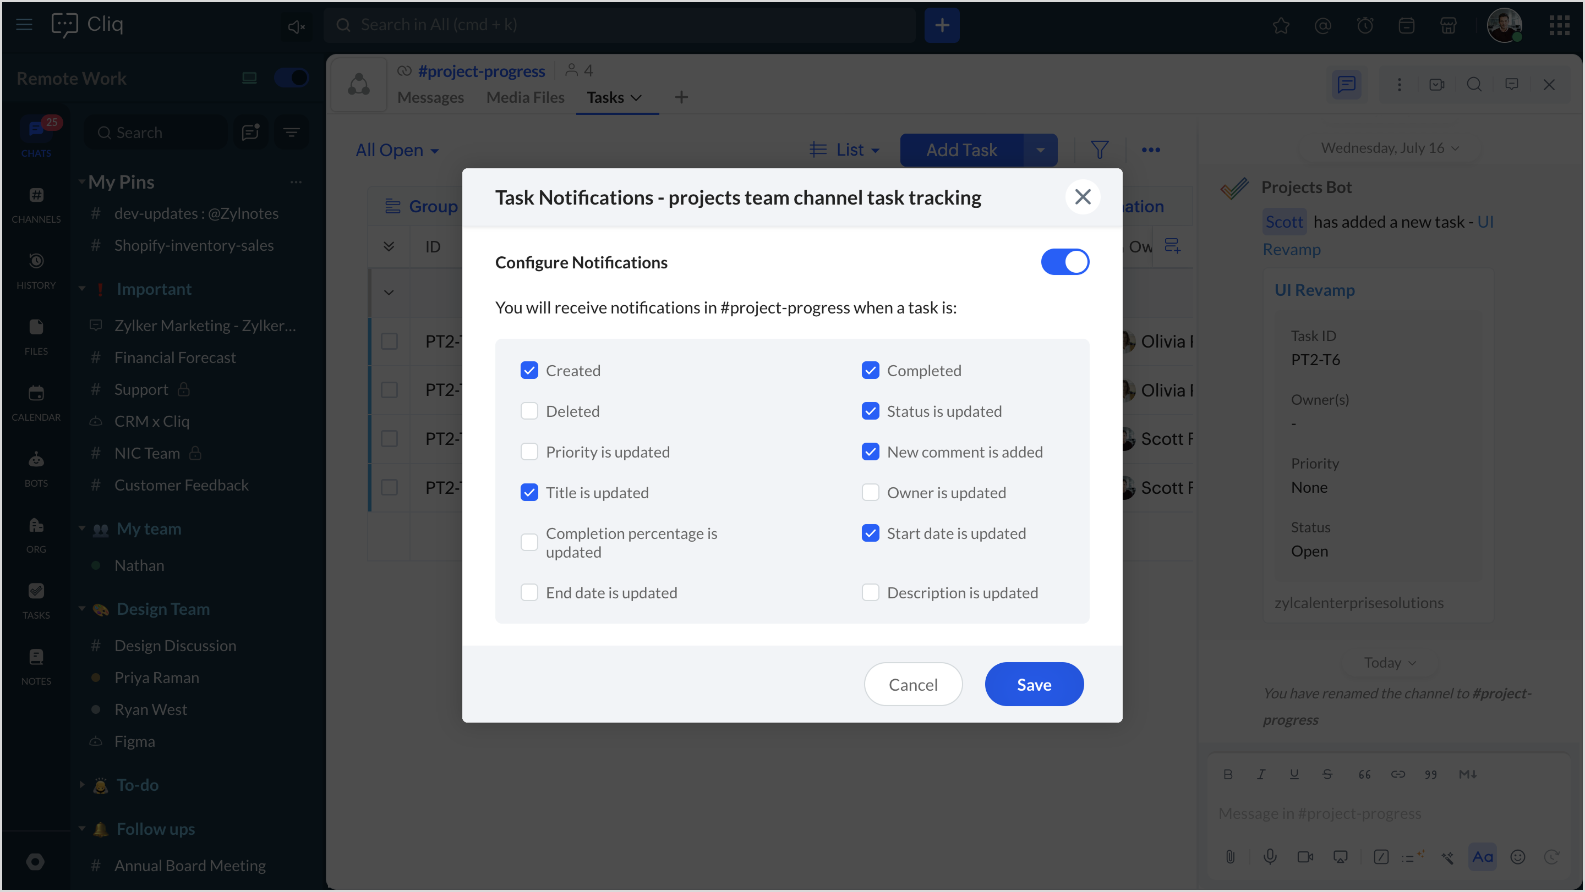Open Chats in left sidebar
The image size is (1585, 892).
coord(36,137)
